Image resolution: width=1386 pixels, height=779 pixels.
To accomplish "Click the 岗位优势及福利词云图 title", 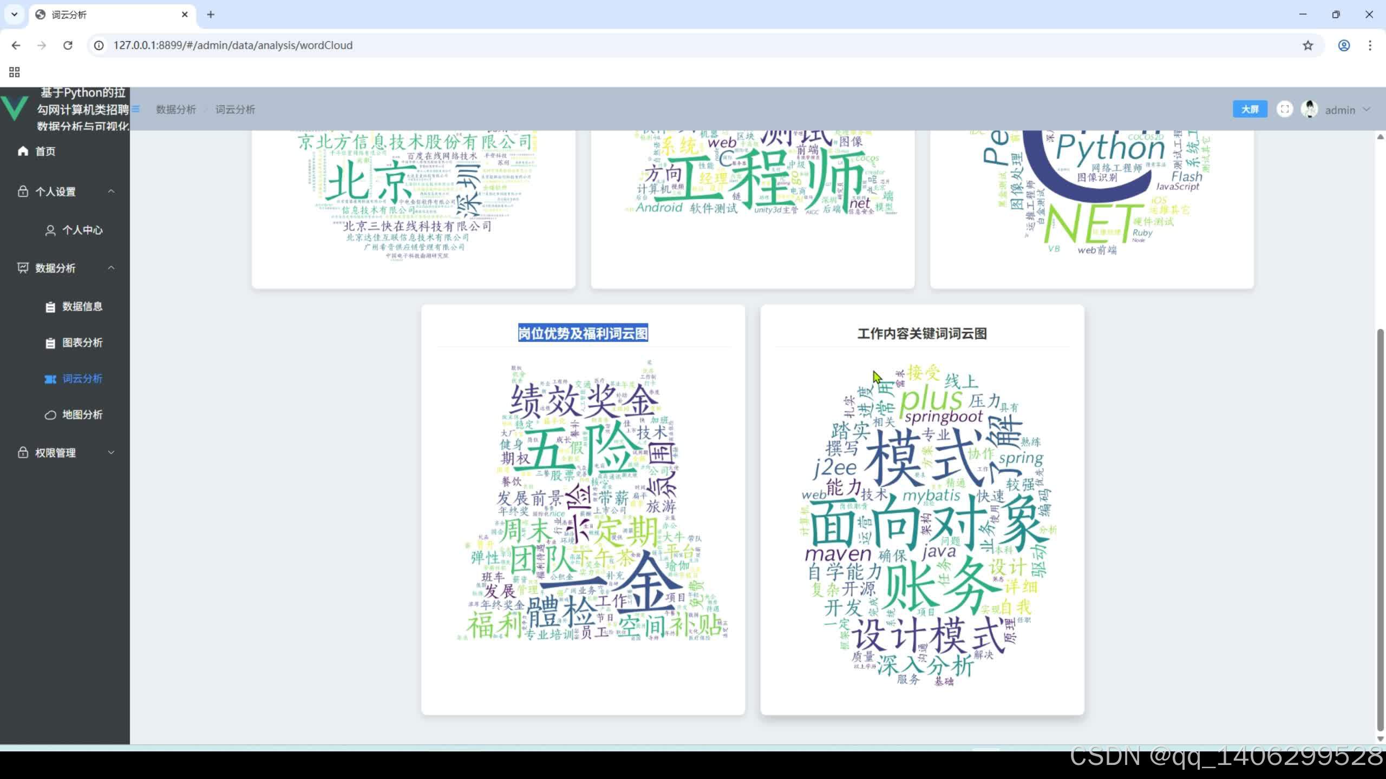I will coord(583,333).
